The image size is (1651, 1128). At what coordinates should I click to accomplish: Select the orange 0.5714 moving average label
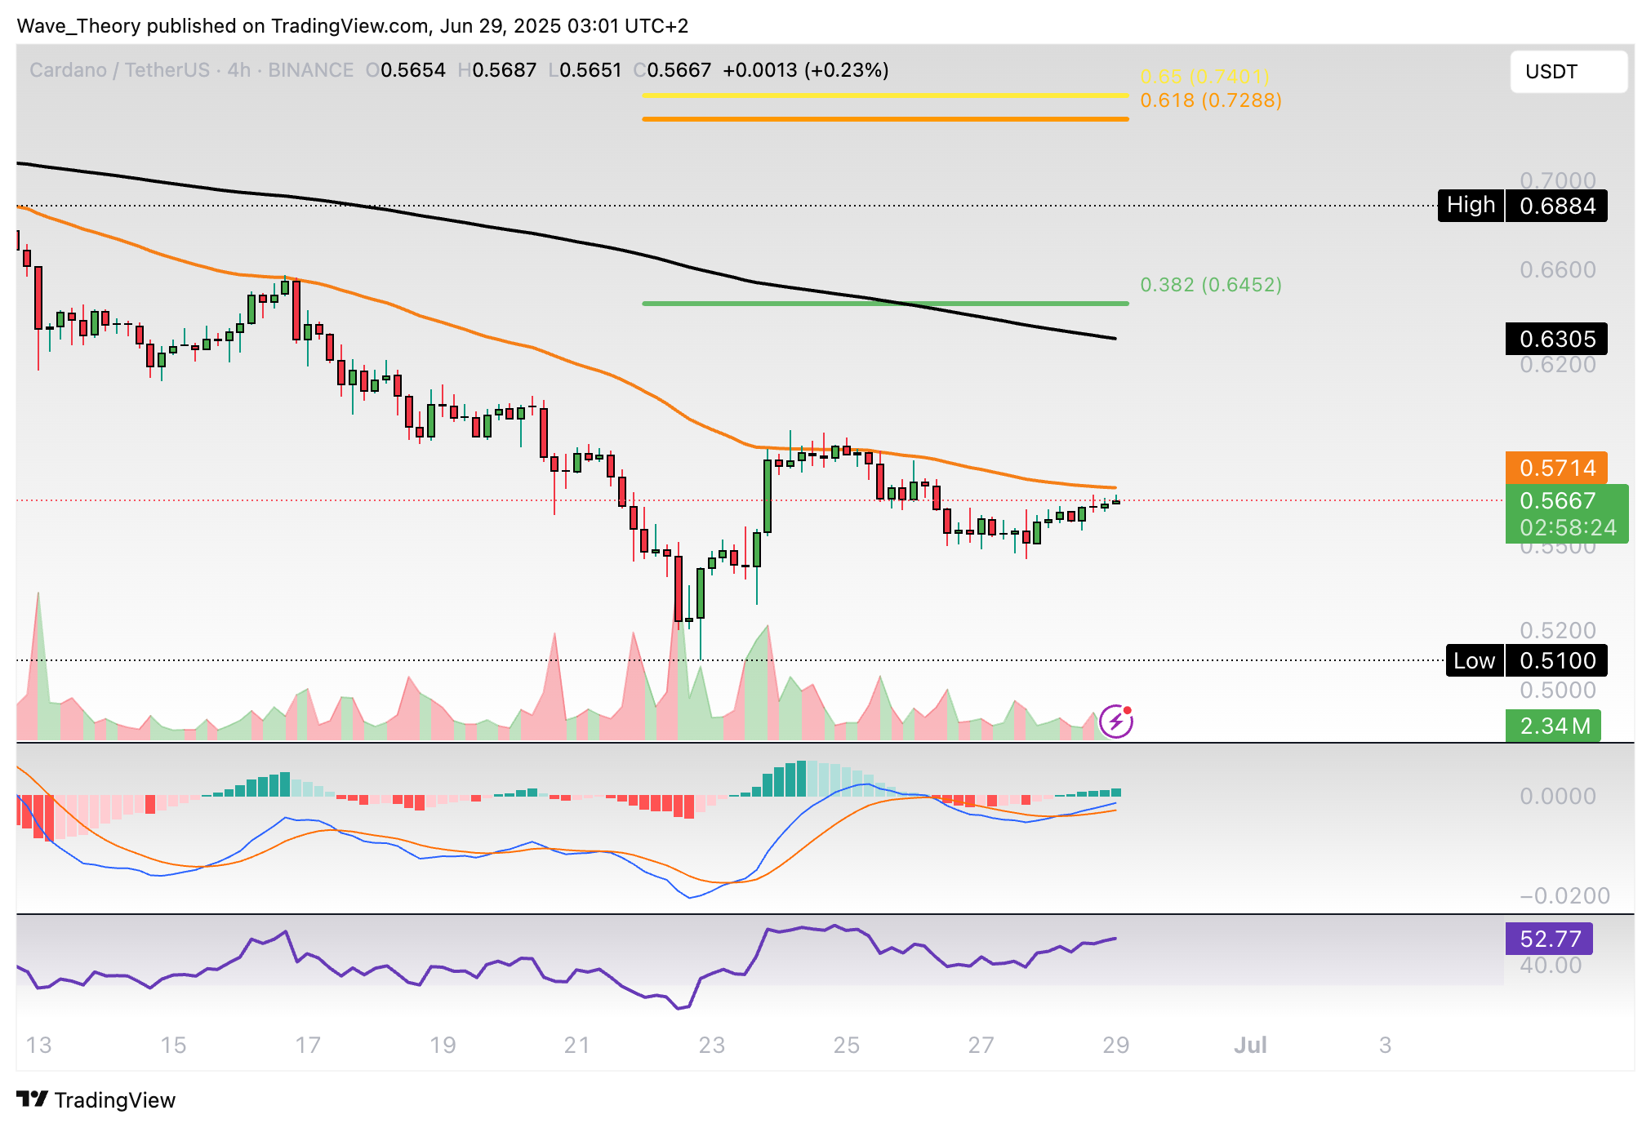[1556, 468]
